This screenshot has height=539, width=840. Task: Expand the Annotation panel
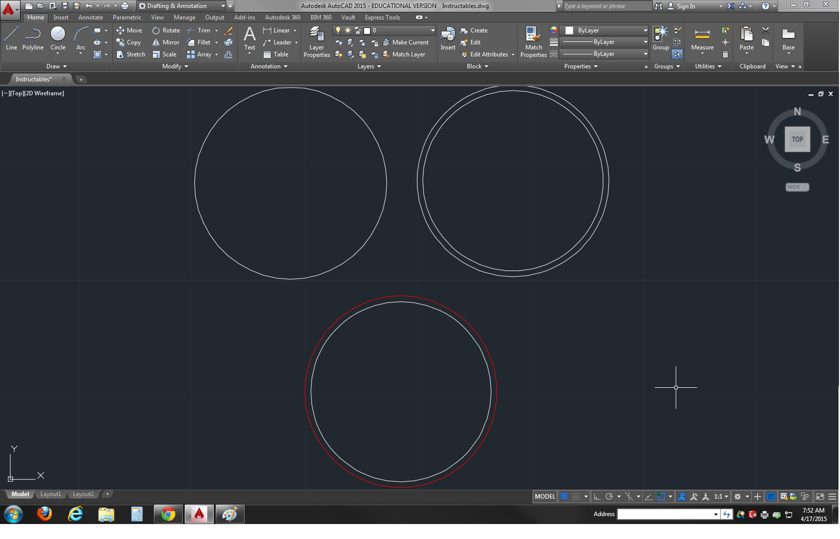269,66
